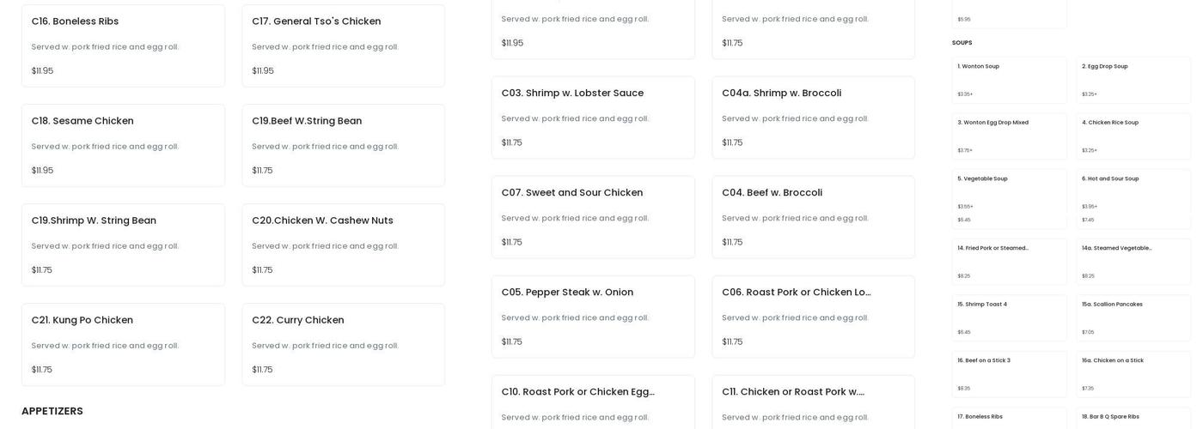Open the 4. Chicken Rice Soup card

click(1133, 136)
